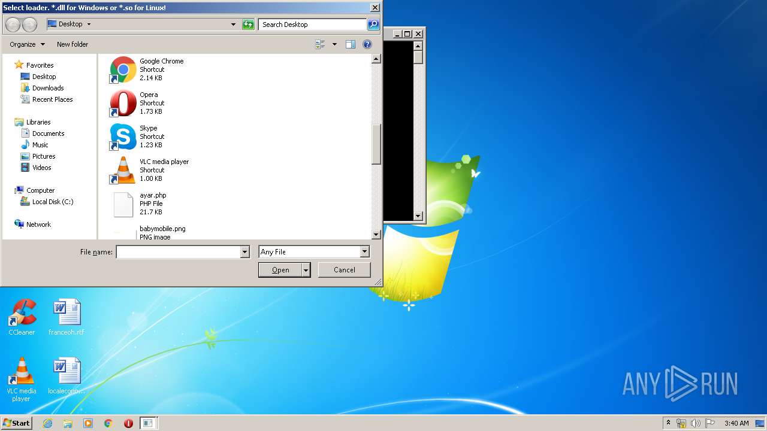Open the Any File type dropdown
This screenshot has width=767, height=431.
(364, 252)
